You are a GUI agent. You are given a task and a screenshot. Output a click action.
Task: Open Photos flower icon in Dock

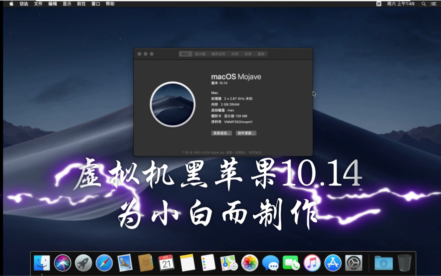coord(250,263)
